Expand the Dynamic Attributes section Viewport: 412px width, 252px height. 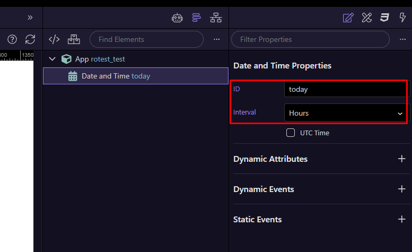[401, 159]
